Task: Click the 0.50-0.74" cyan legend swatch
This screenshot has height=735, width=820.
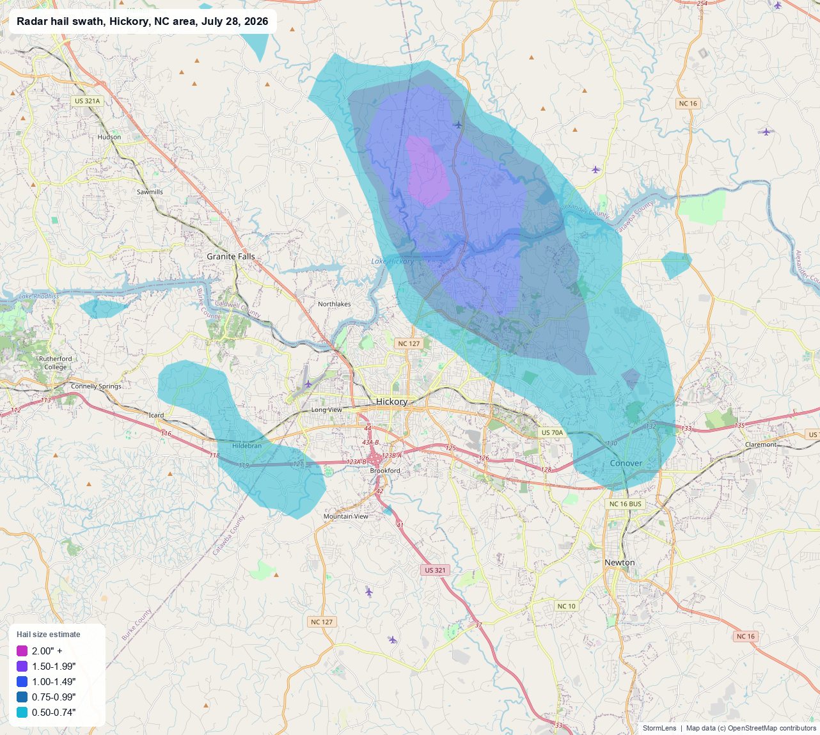Action: pos(22,713)
